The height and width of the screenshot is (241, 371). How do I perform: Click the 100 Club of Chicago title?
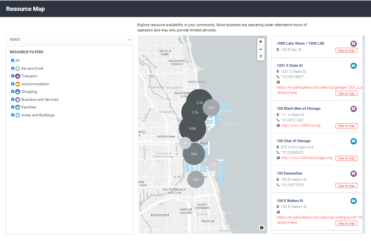pos(293,141)
